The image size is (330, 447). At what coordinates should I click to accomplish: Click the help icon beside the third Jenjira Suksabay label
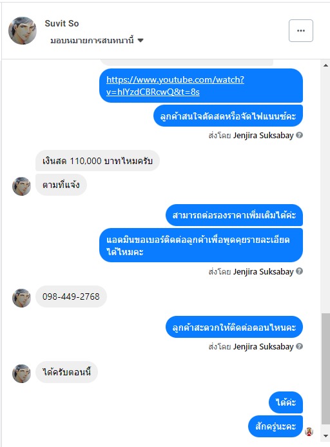[x=299, y=346]
